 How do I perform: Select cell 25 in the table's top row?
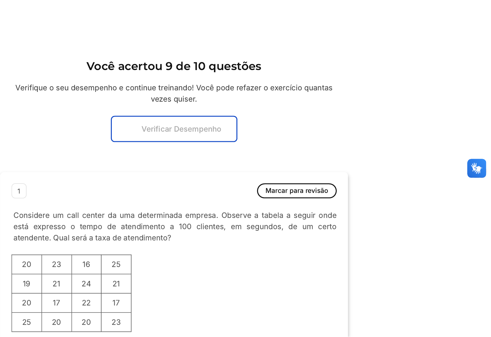pos(116,264)
